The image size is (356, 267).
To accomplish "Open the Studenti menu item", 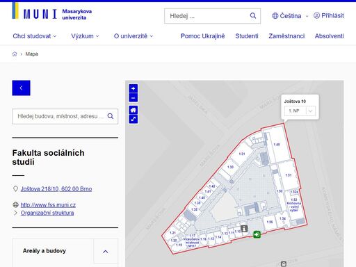I will point(247,36).
